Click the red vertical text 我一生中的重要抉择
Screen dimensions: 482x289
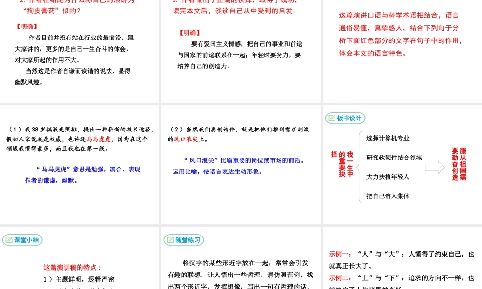[x=342, y=164]
